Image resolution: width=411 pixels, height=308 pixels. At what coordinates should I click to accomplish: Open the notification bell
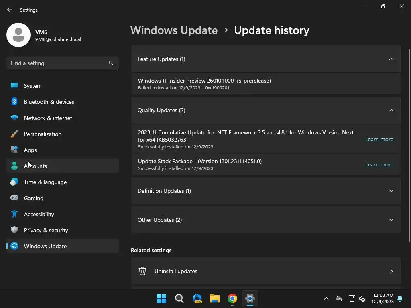click(400, 298)
